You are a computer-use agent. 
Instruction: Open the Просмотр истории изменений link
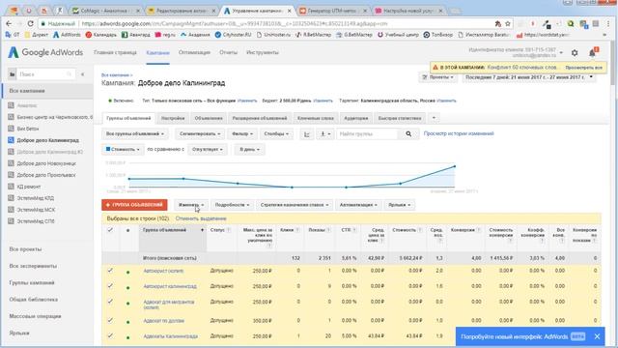tap(459, 133)
